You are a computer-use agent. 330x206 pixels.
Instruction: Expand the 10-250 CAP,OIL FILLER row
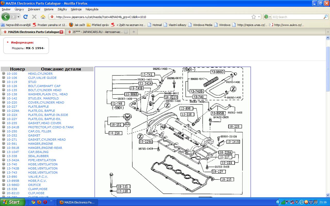[4, 131]
